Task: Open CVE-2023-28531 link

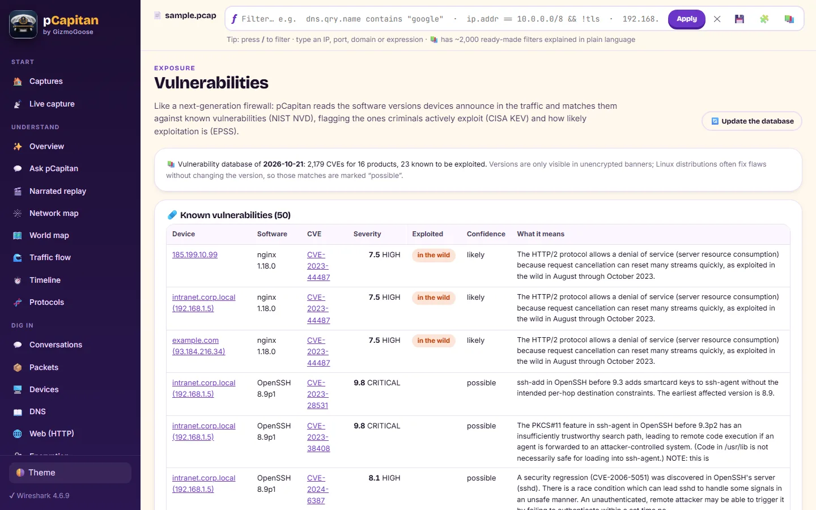Action: coord(318,394)
